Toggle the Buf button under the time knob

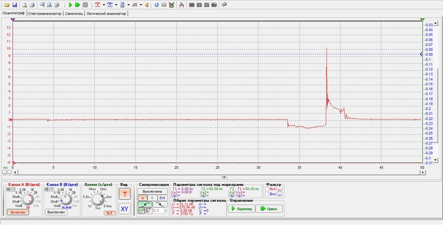tap(109, 213)
